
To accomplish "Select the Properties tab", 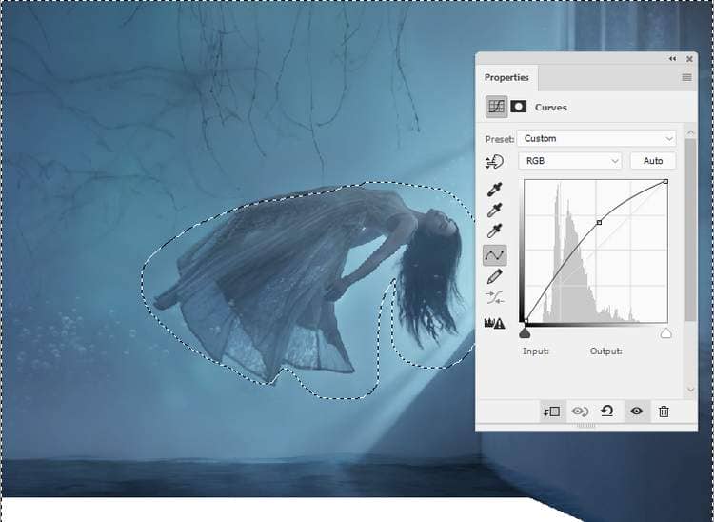I will point(506,77).
